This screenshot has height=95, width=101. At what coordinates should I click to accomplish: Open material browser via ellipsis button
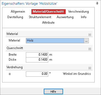pyautogui.click(x=86, y=41)
